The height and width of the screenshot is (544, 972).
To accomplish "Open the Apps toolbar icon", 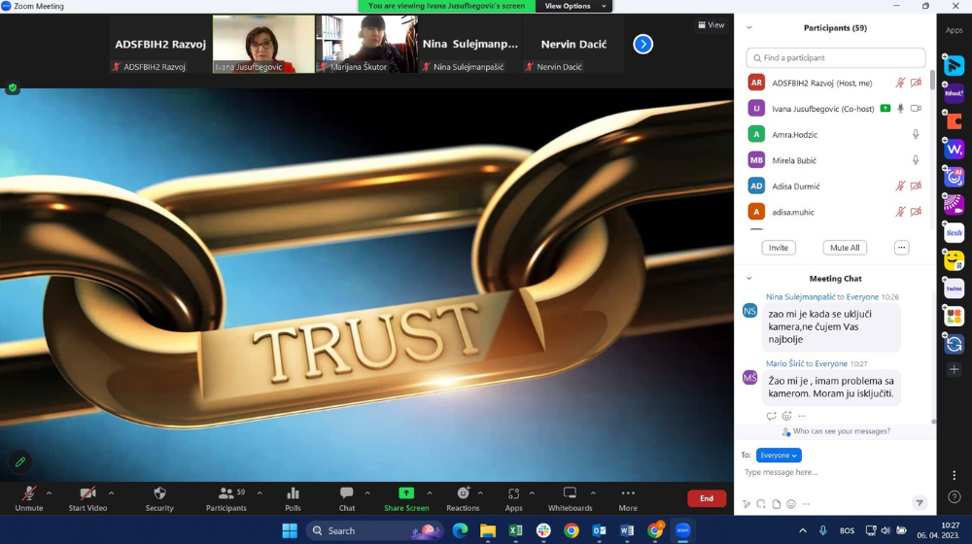I will pyautogui.click(x=513, y=493).
